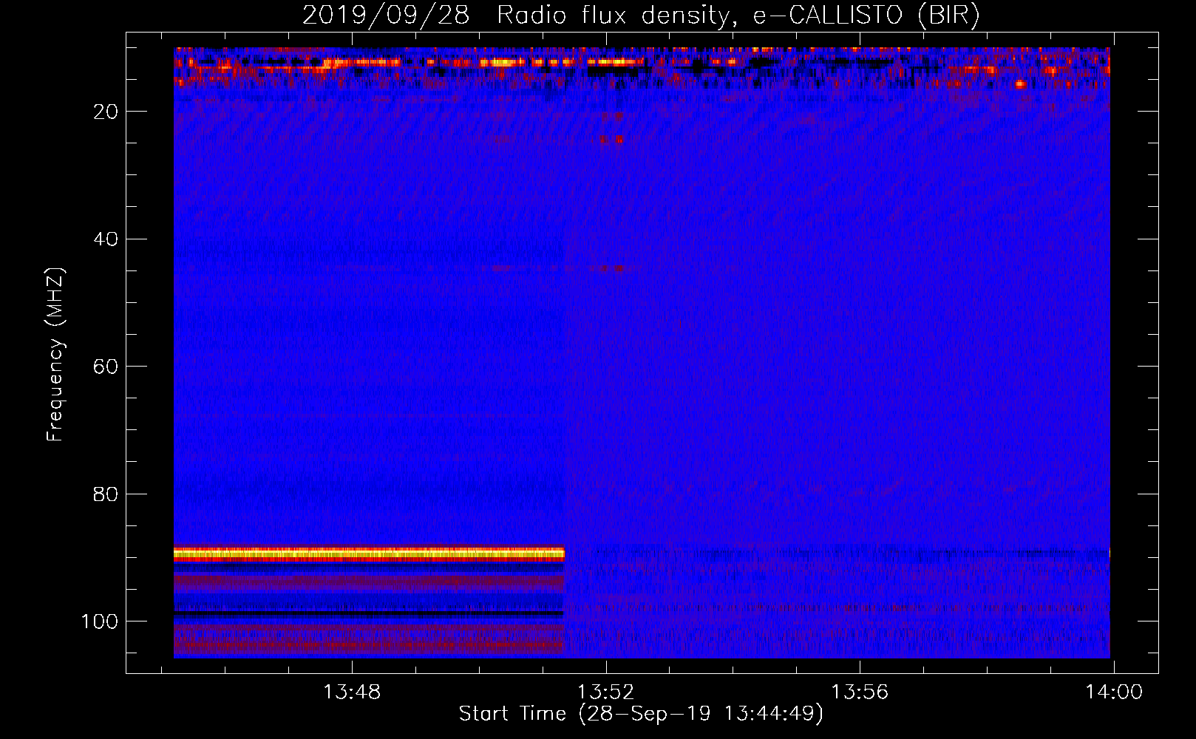Click the 'Frequency (MHZ)' y-axis label
Image resolution: width=1196 pixels, height=739 pixels.
(x=55, y=355)
